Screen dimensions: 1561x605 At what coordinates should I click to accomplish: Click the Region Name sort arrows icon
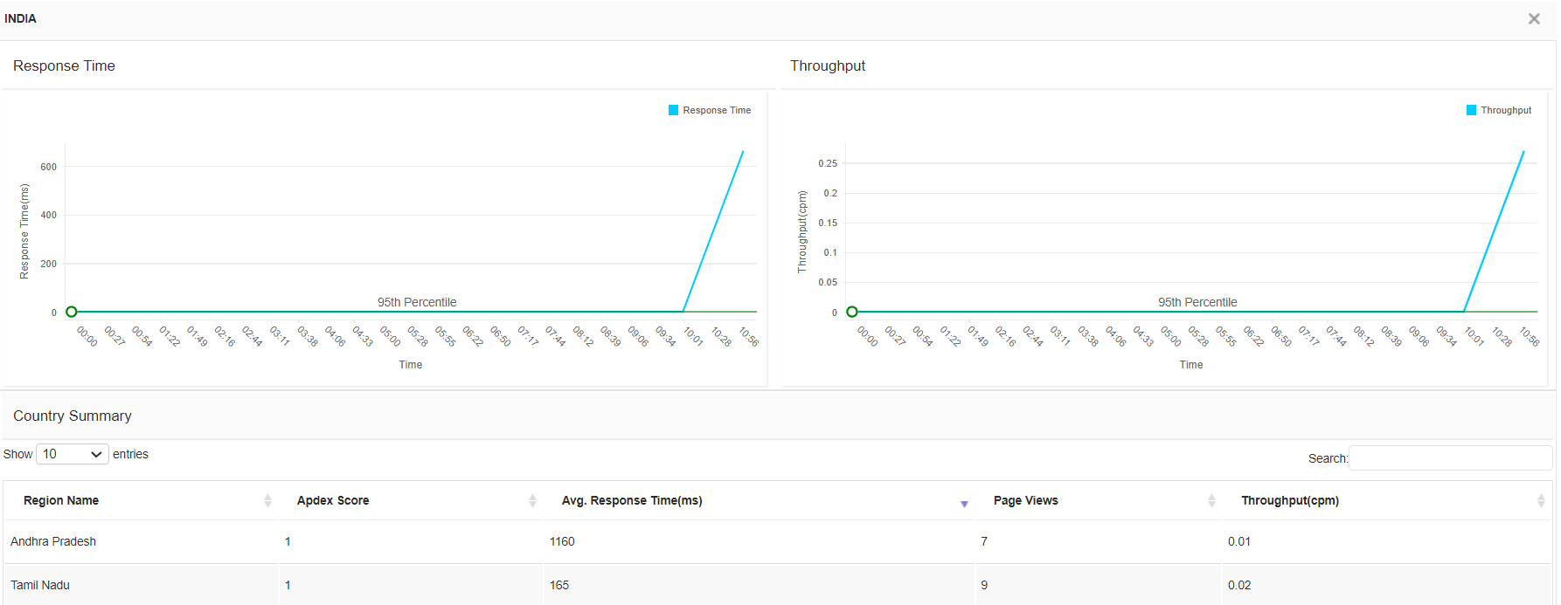point(267,500)
